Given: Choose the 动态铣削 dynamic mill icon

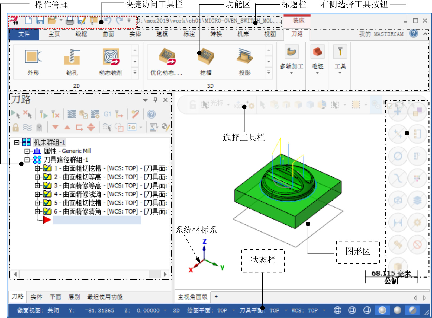Looking at the screenshot, I should 111,57.
